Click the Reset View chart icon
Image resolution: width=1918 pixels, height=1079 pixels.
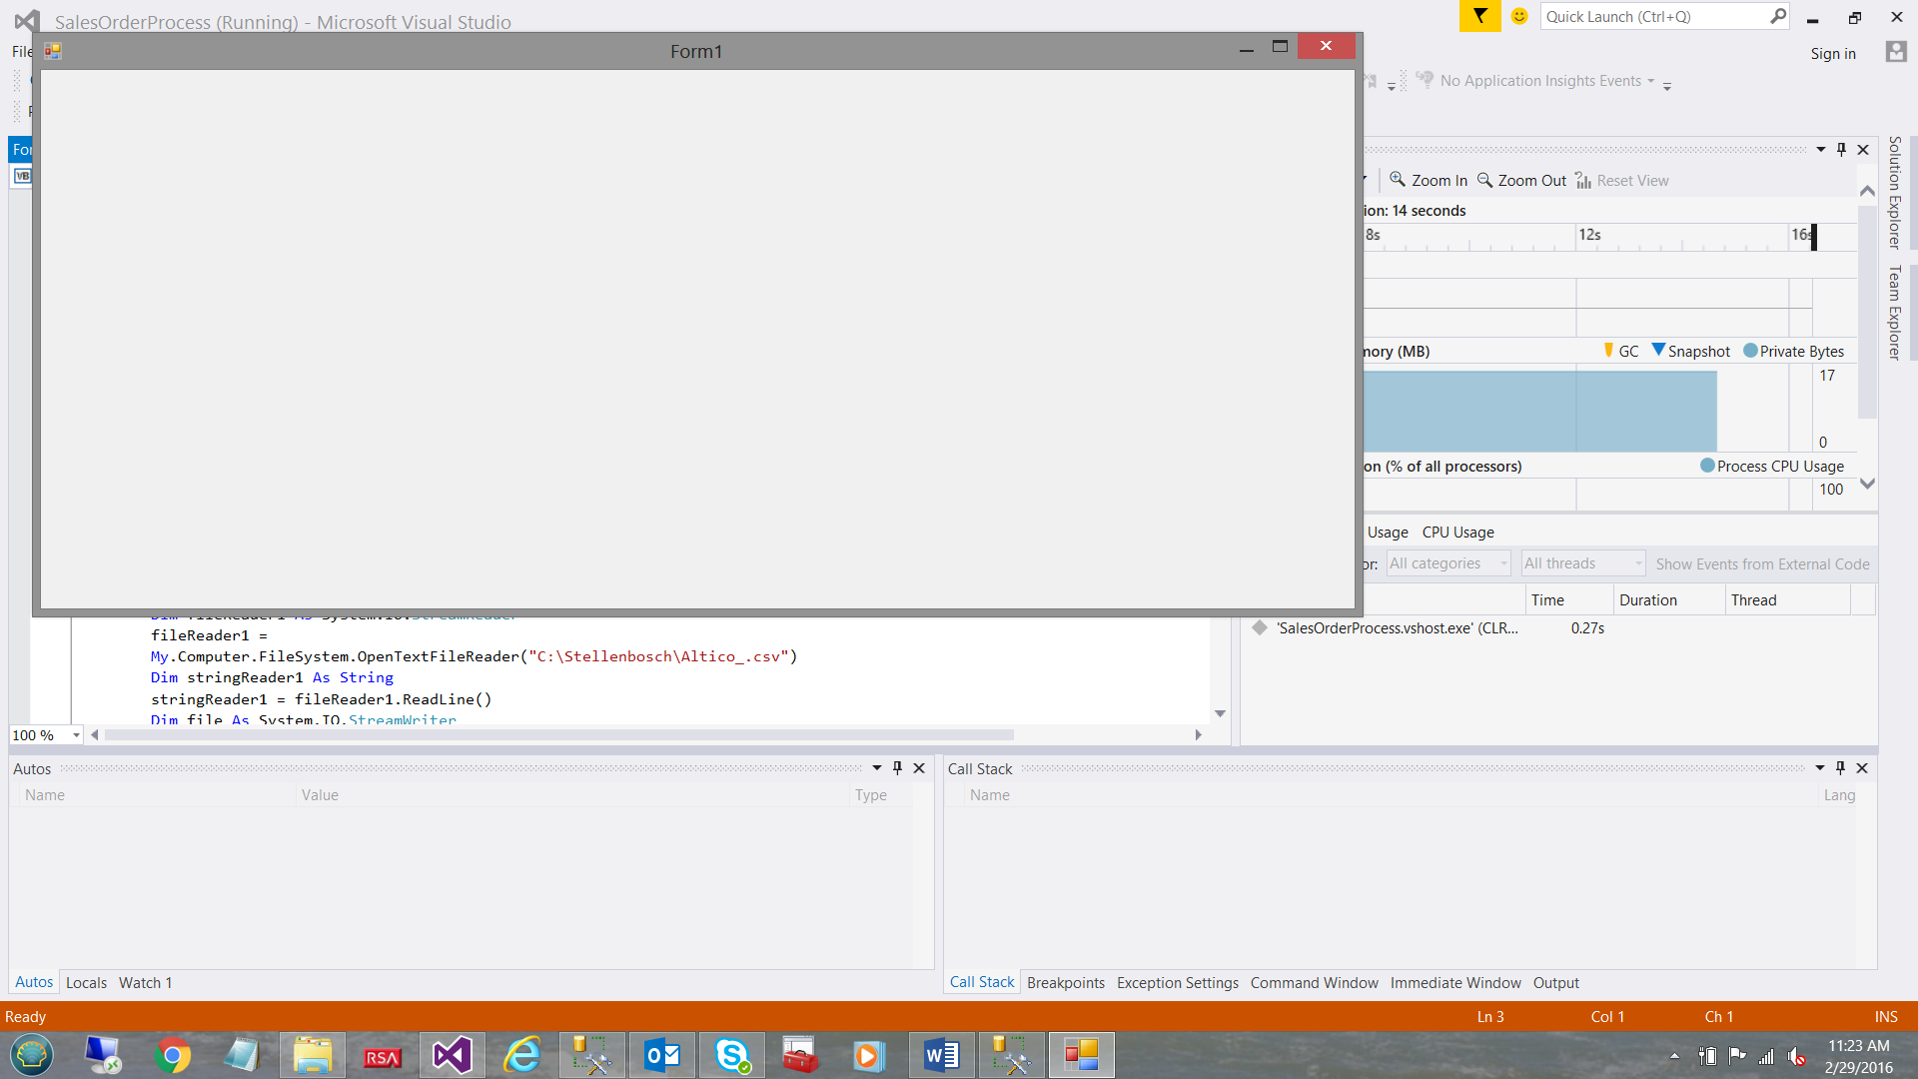(x=1583, y=180)
